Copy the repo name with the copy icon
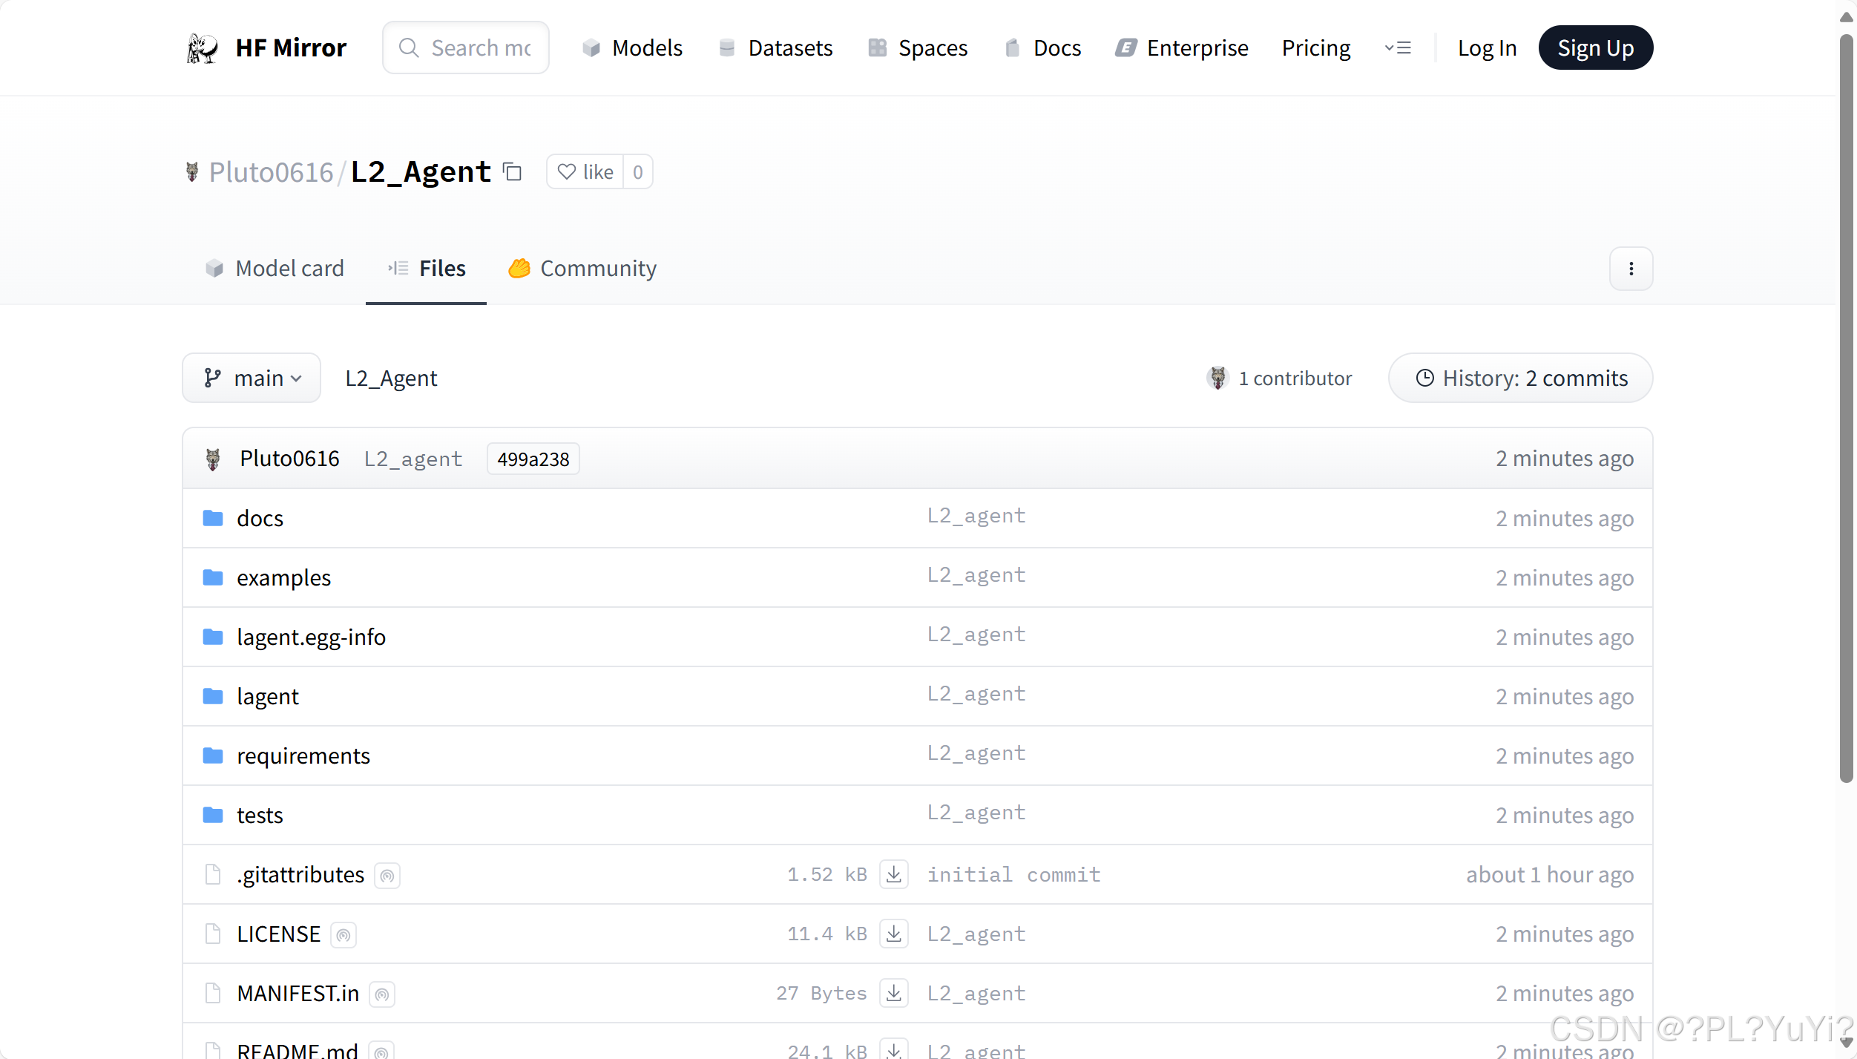 (513, 171)
